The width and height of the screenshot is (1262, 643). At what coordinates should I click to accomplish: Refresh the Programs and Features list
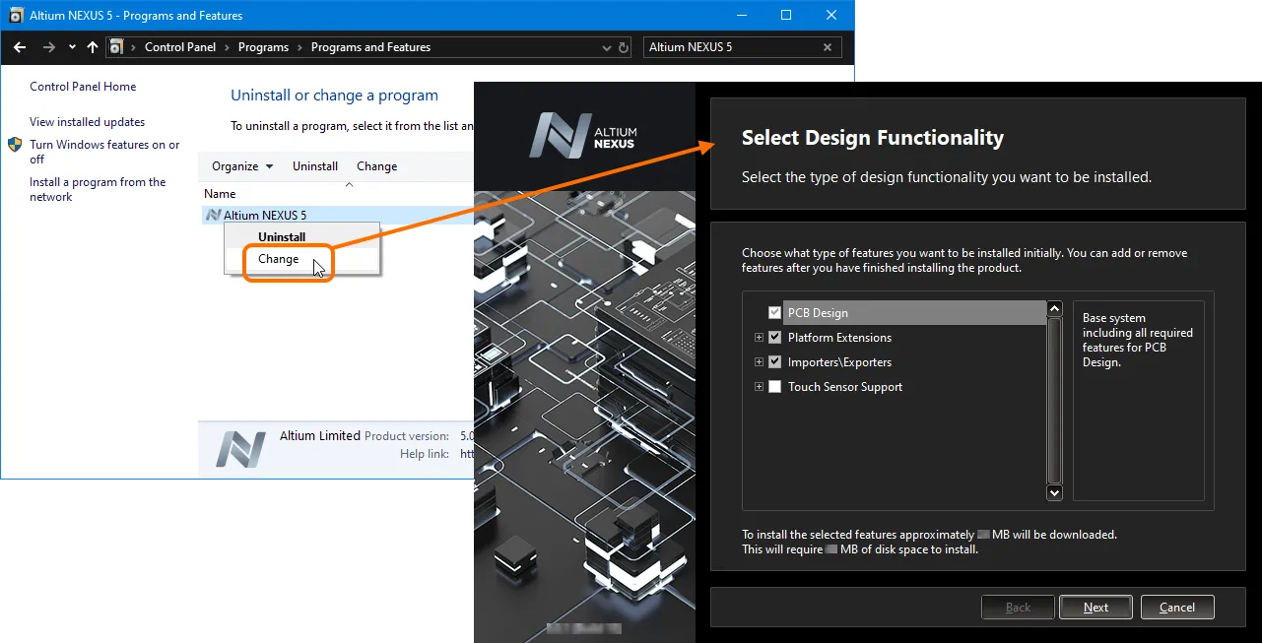[624, 47]
